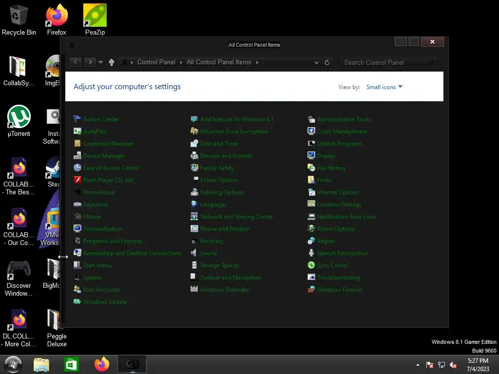
Task: Open the Internet Options link
Action: click(338, 192)
